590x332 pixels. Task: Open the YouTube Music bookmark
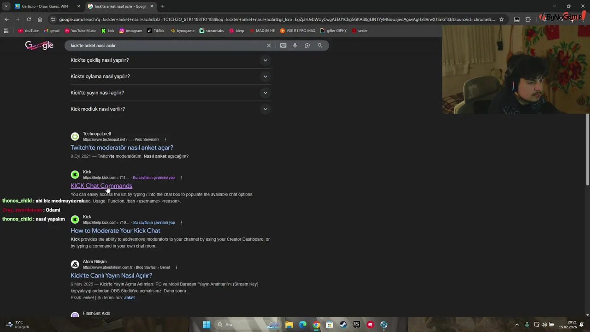coord(80,31)
